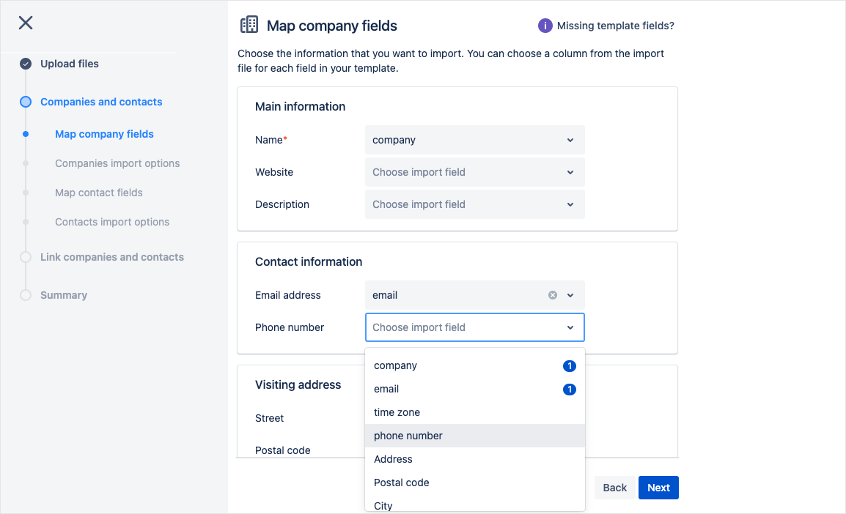This screenshot has height=514, width=846.
Task: Select 'phone number' from dropdown list
Action: (x=408, y=436)
